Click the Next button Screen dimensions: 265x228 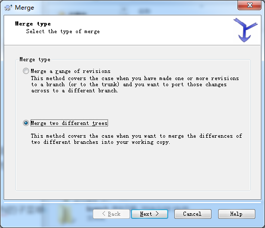coord(149,214)
